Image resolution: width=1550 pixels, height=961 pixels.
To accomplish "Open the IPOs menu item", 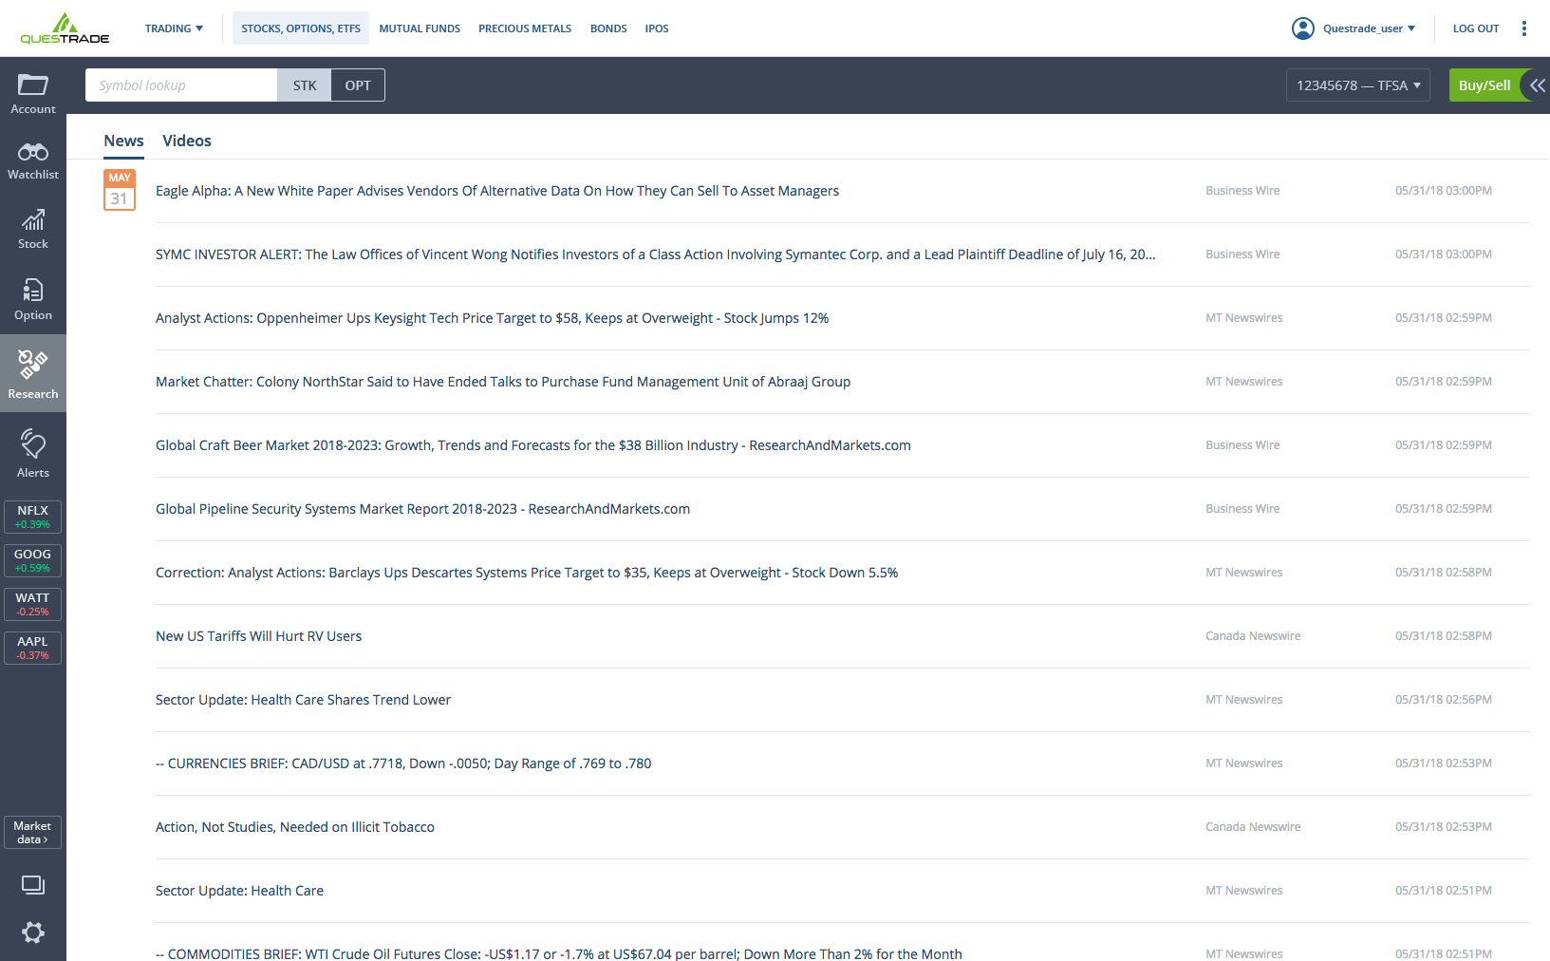I will pos(657,28).
